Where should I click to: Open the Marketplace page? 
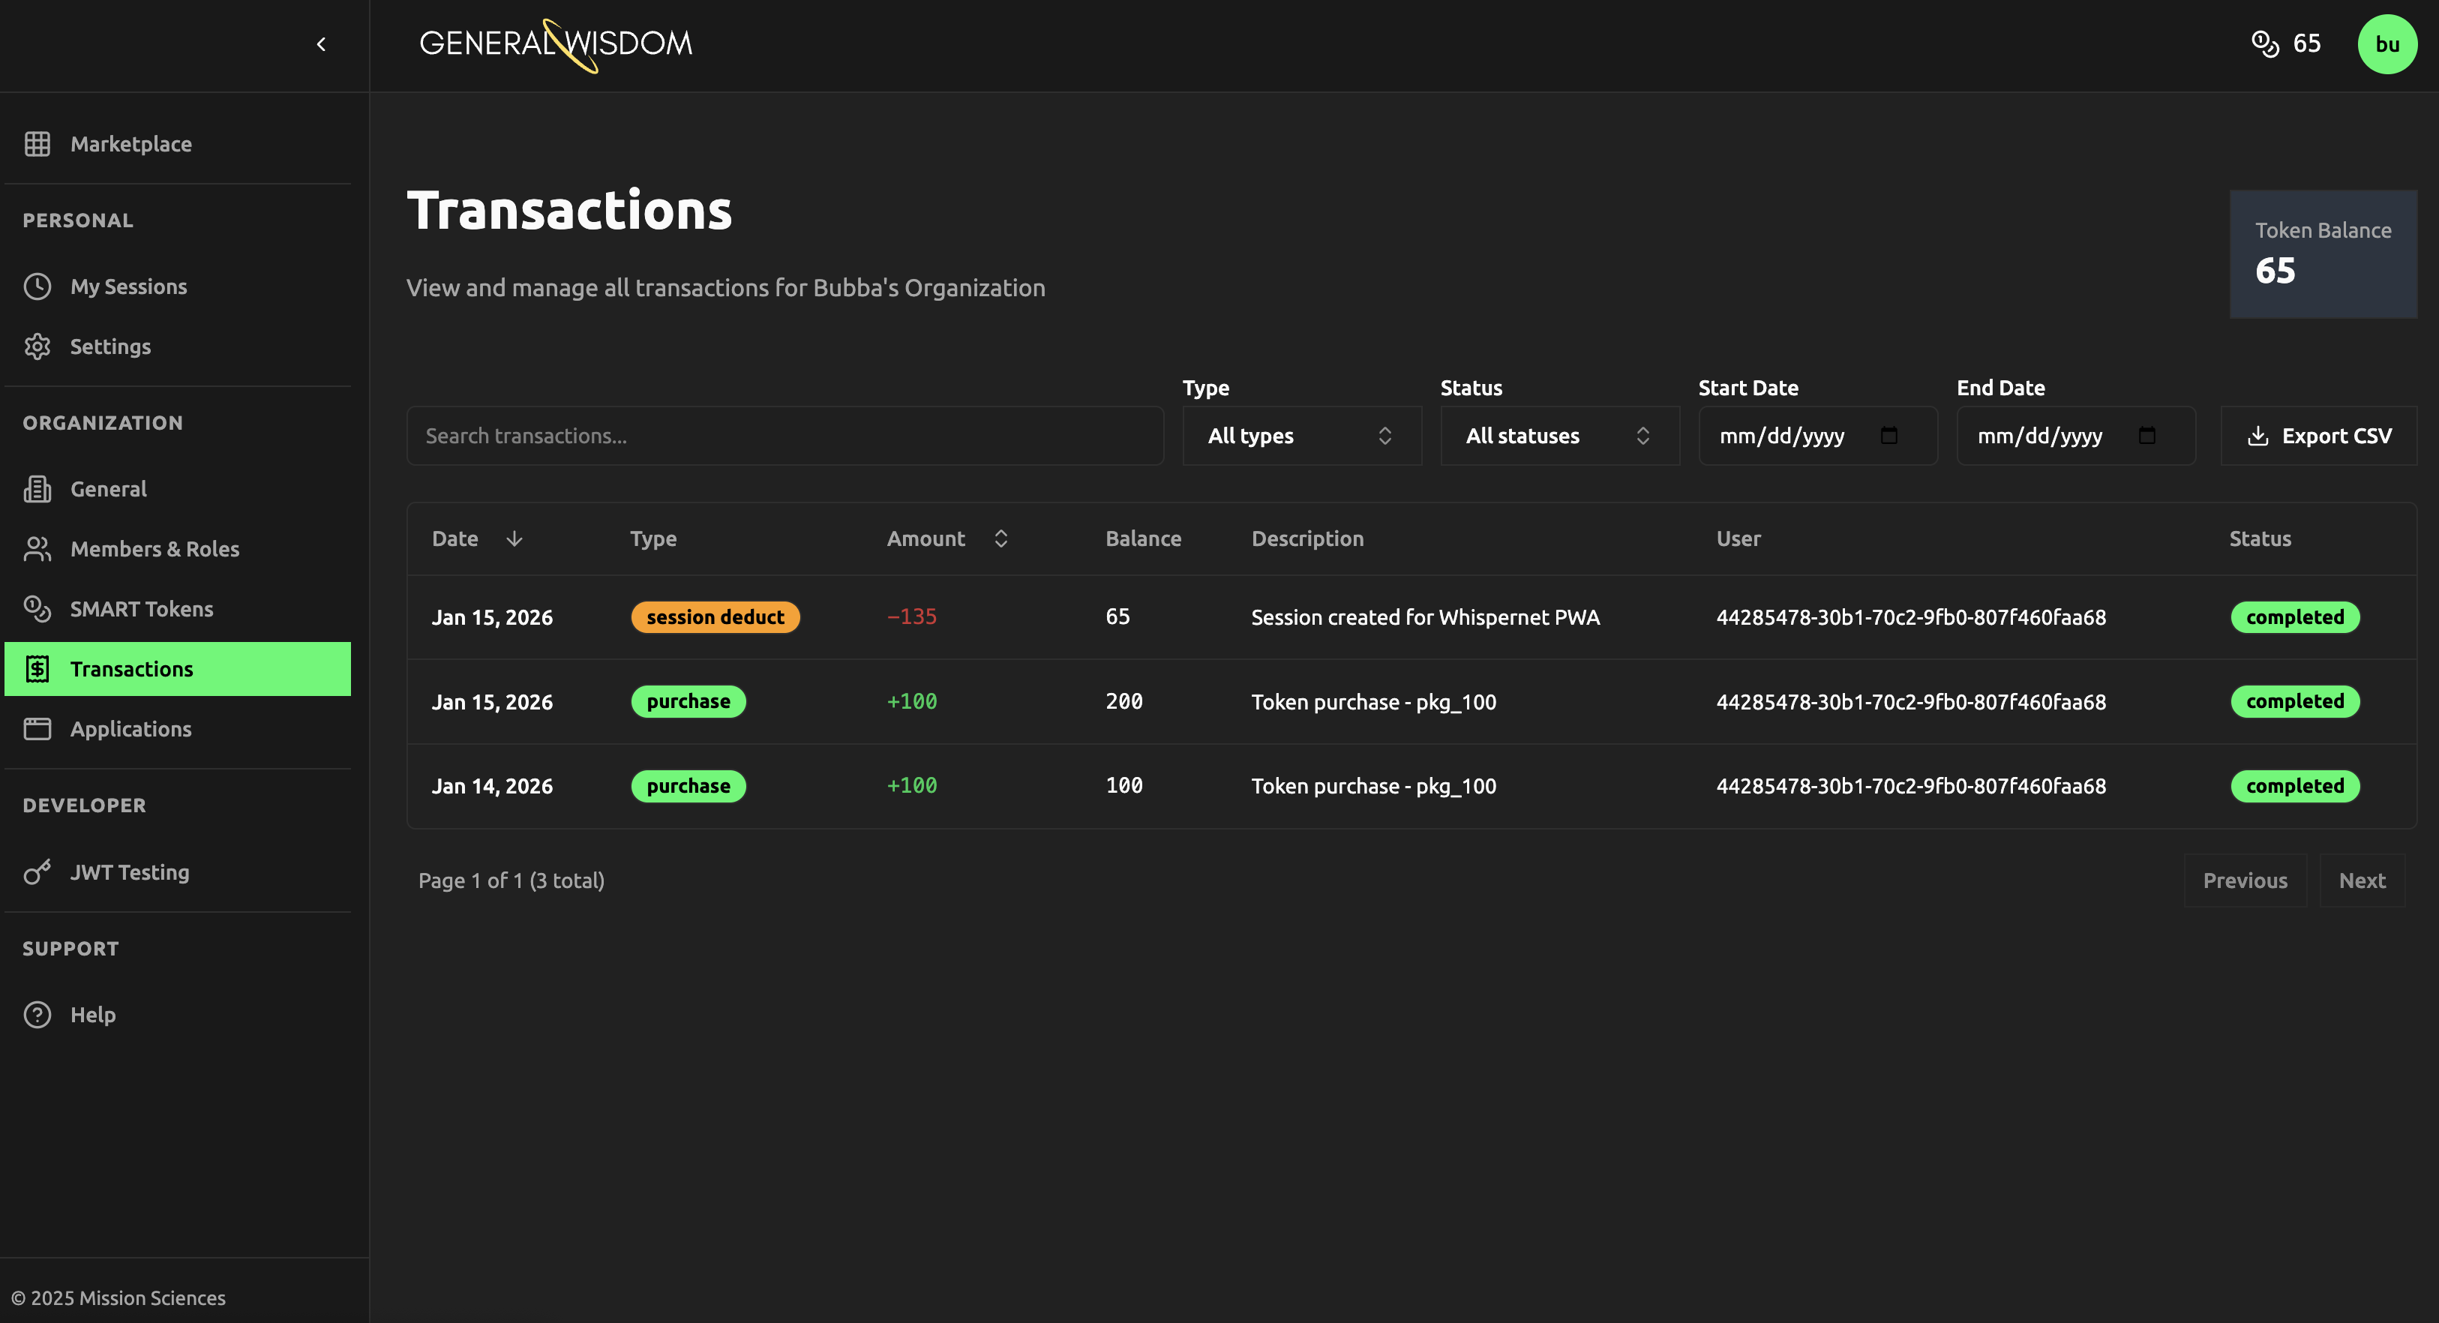point(178,144)
